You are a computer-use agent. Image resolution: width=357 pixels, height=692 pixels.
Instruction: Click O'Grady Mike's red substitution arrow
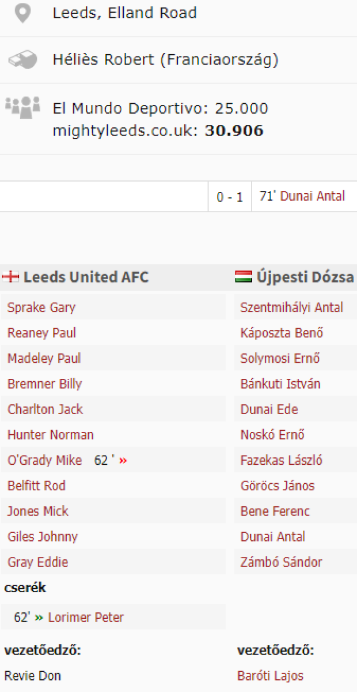tap(123, 461)
